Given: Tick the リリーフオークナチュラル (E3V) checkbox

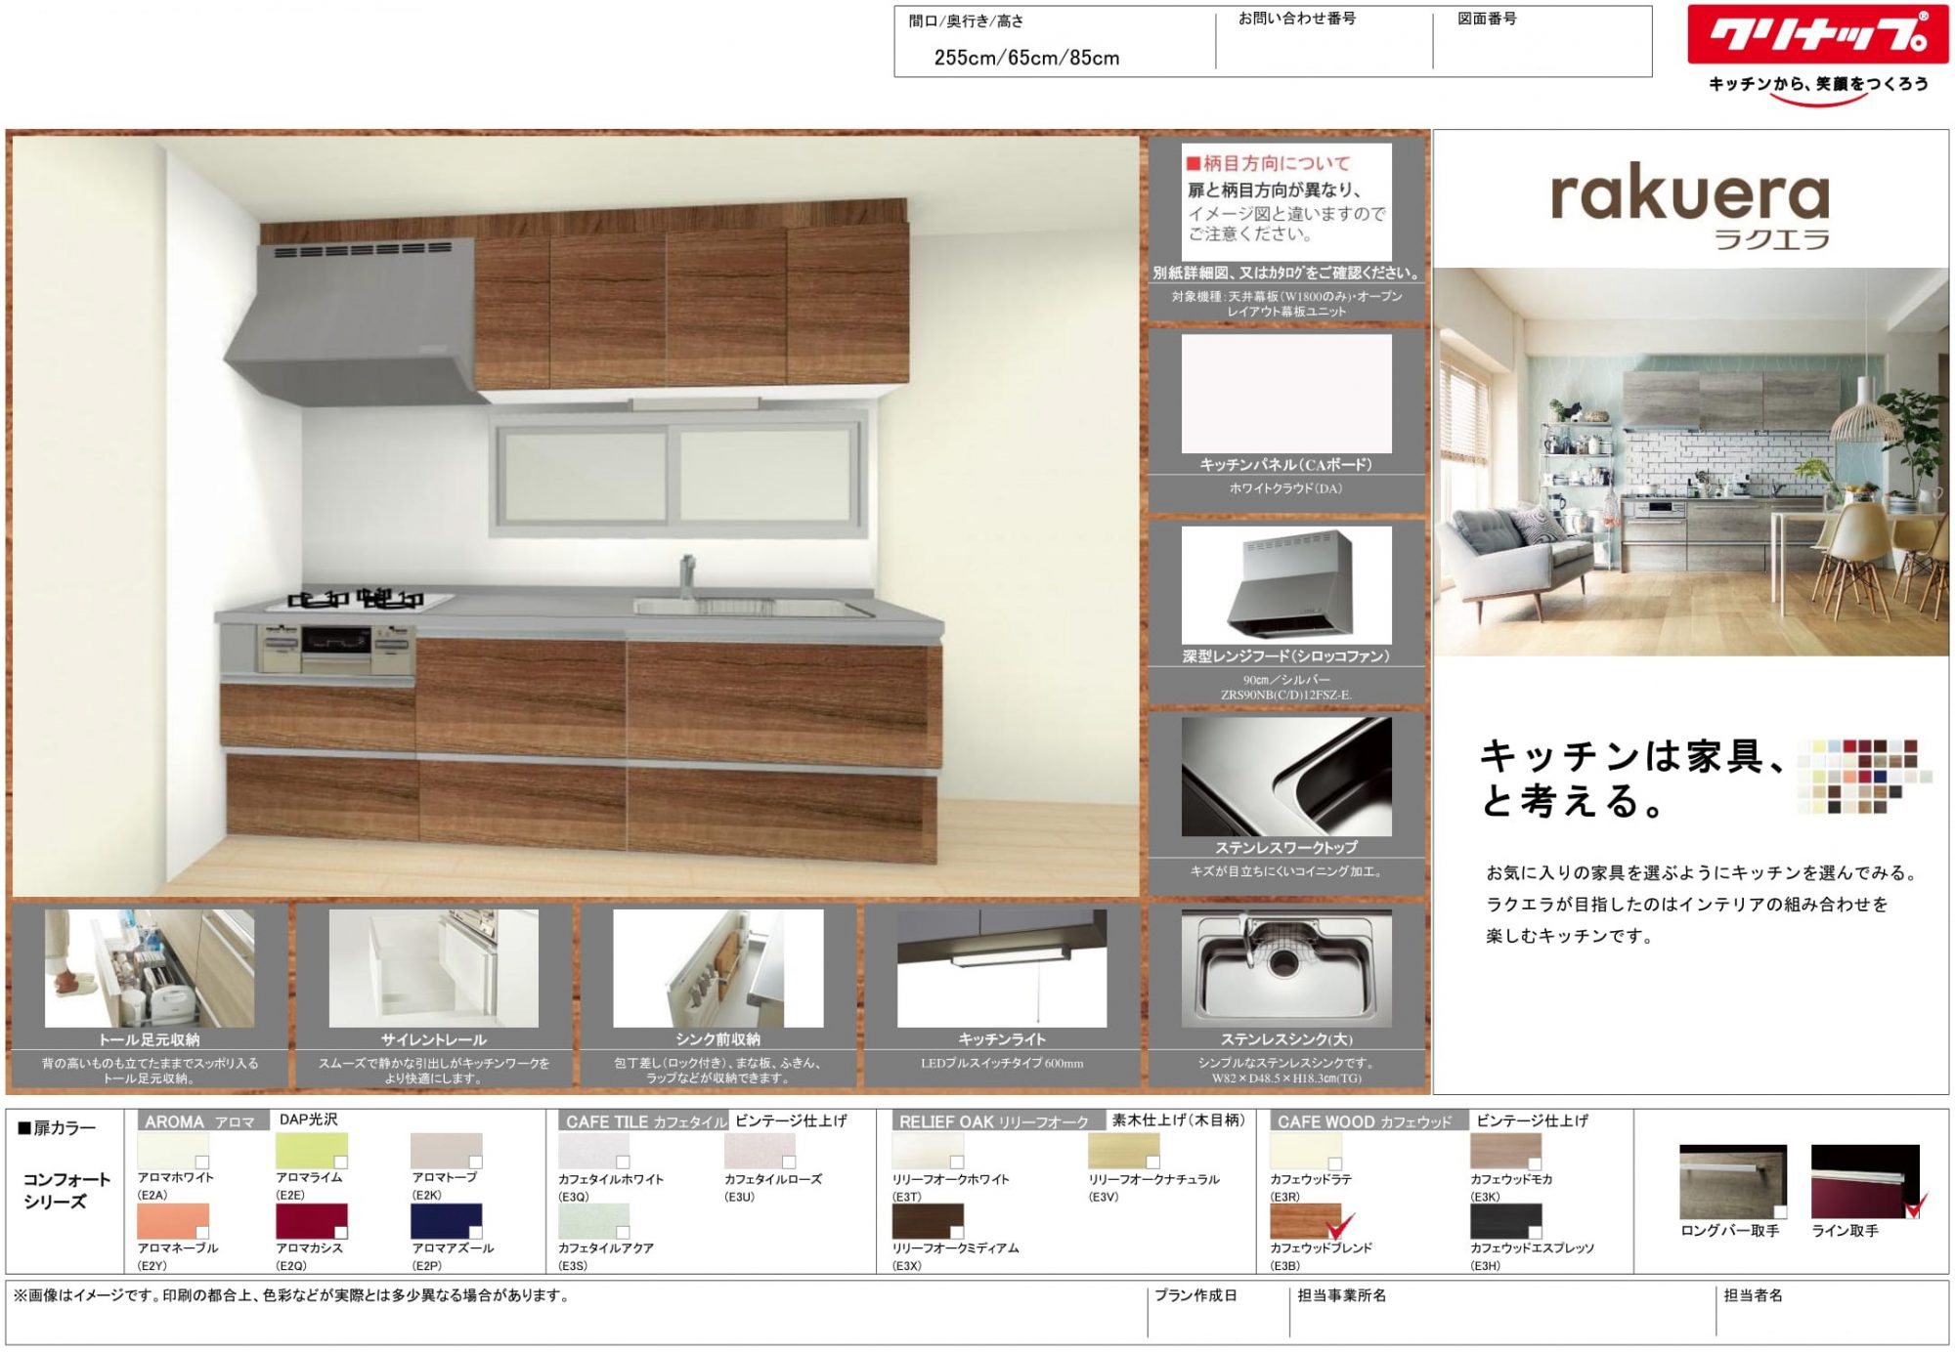Looking at the screenshot, I should click(1153, 1162).
